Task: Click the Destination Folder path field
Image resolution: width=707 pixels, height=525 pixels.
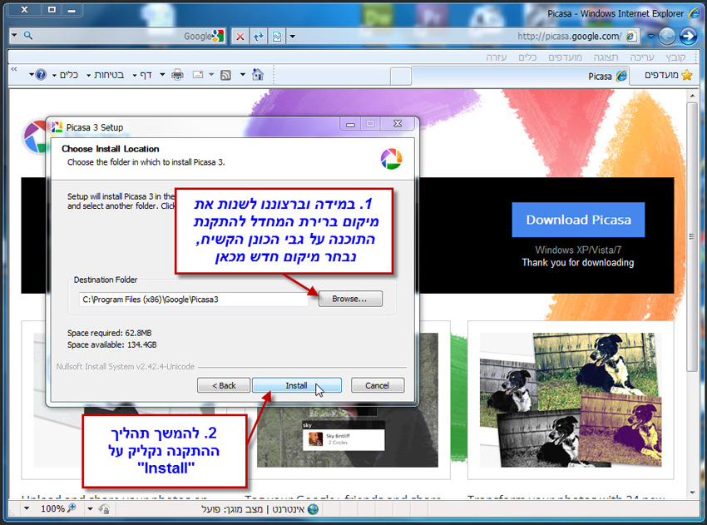Action: click(194, 300)
